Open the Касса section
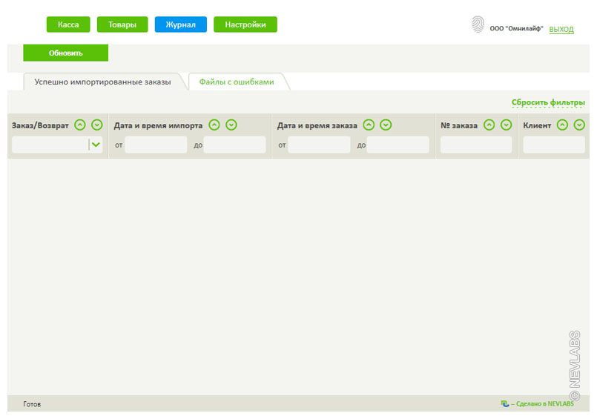The image size is (597, 419). 68,24
